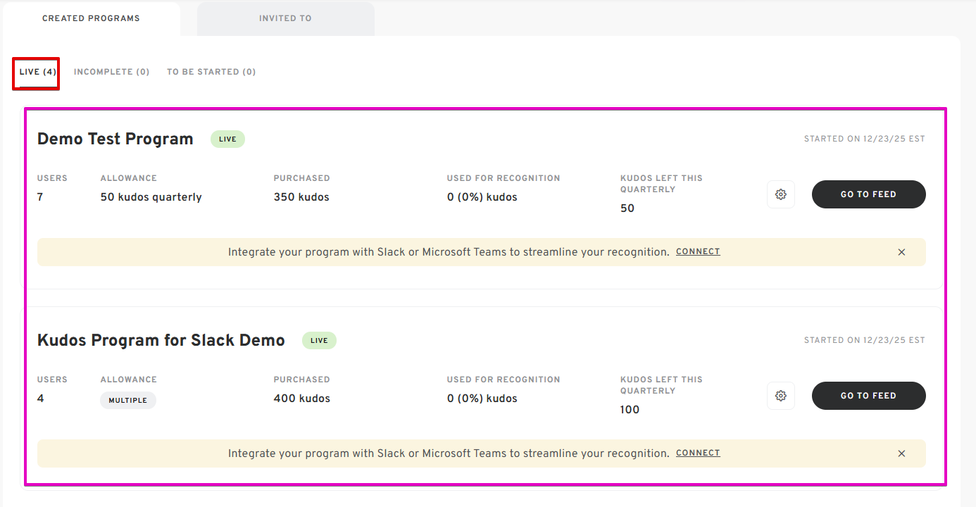
Task: Open settings gear for Demo Test Program
Action: [780, 194]
